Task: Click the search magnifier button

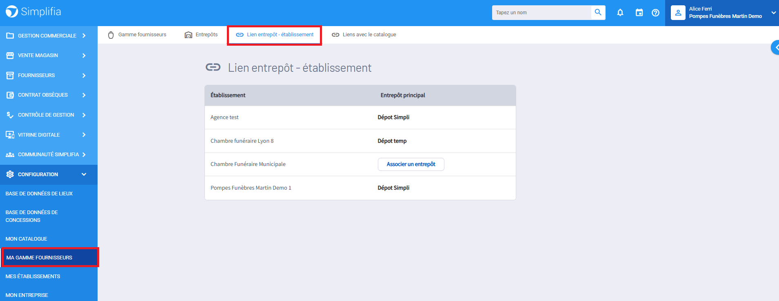Action: [x=598, y=13]
